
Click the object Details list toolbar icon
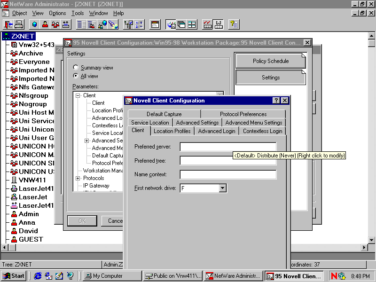(81, 24)
